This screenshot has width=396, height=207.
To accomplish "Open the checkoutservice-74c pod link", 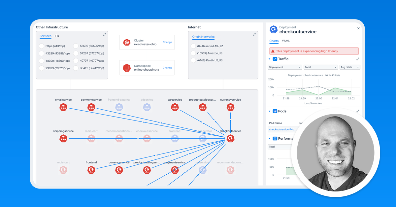I will click(x=282, y=129).
